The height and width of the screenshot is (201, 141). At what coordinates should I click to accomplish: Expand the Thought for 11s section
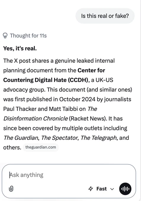click(x=25, y=36)
